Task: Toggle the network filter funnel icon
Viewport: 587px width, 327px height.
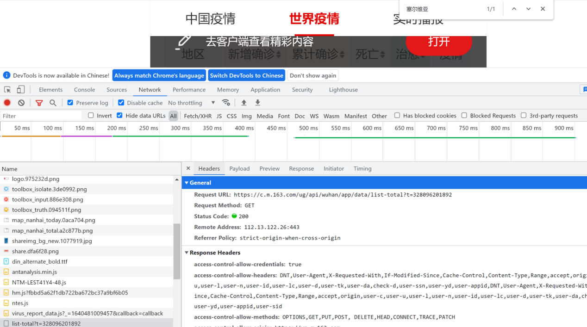Action: [39, 103]
